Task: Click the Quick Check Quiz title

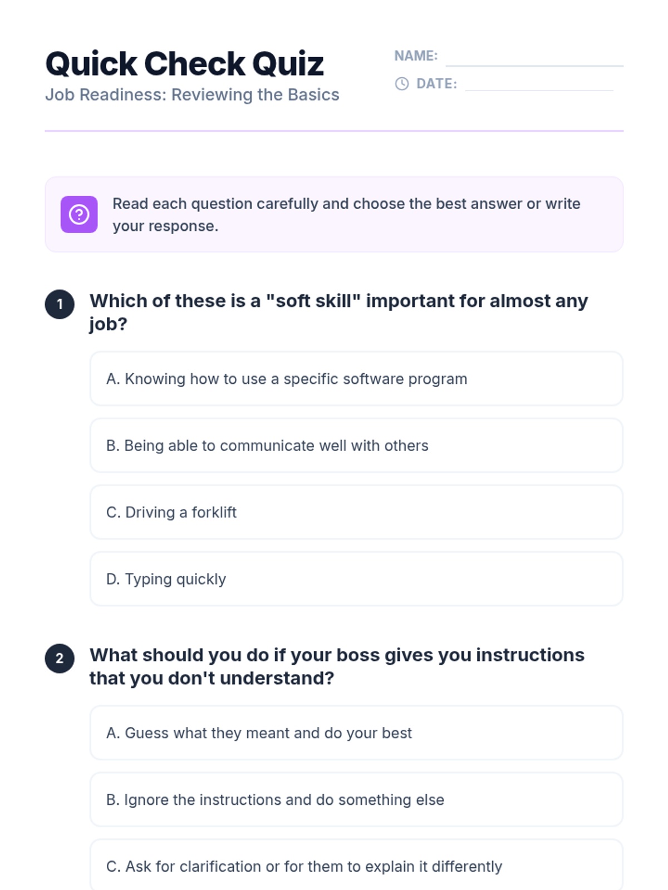Action: tap(184, 63)
